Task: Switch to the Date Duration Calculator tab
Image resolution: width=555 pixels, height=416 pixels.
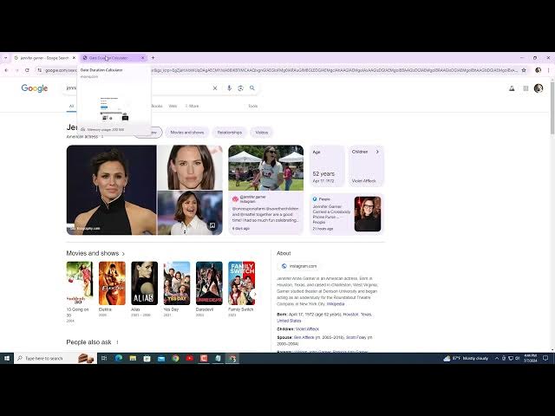Action: pyautogui.click(x=114, y=58)
